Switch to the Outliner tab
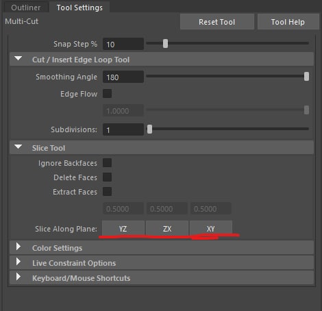This screenshot has height=311, width=322. pyautogui.click(x=26, y=8)
